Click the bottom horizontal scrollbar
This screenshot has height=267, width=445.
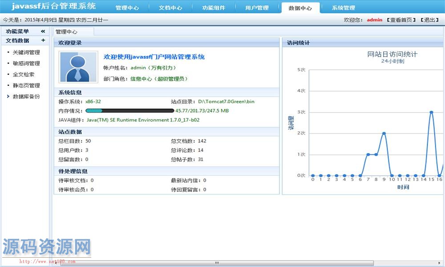click(218, 263)
